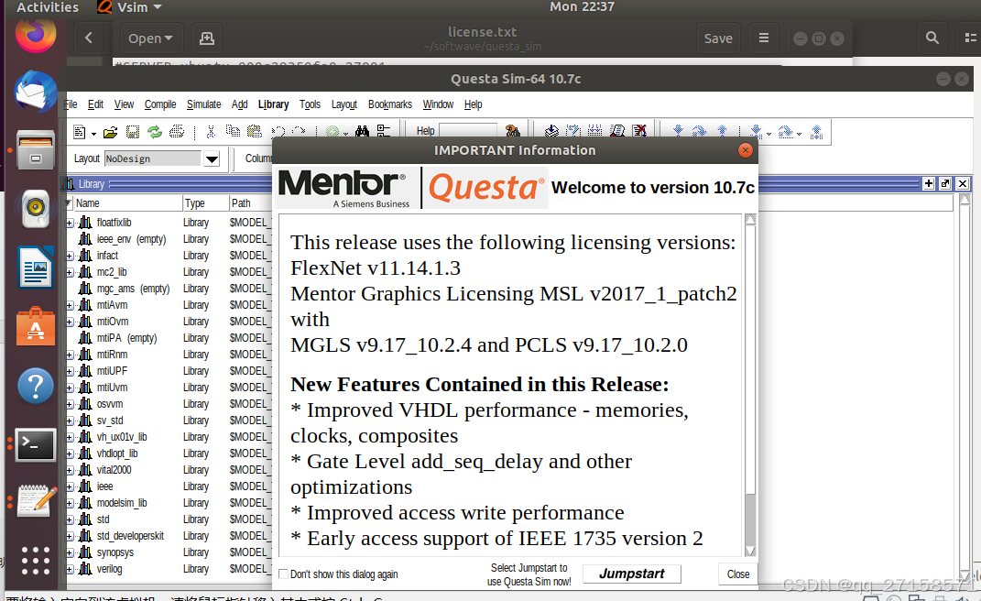Click the Cut scissors toolbar icon
The width and height of the screenshot is (981, 601).
click(x=211, y=132)
